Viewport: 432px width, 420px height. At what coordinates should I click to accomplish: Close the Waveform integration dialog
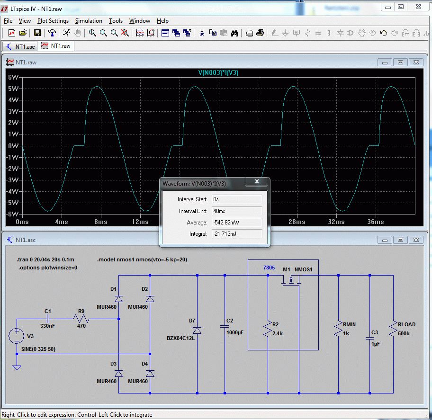pos(257,182)
